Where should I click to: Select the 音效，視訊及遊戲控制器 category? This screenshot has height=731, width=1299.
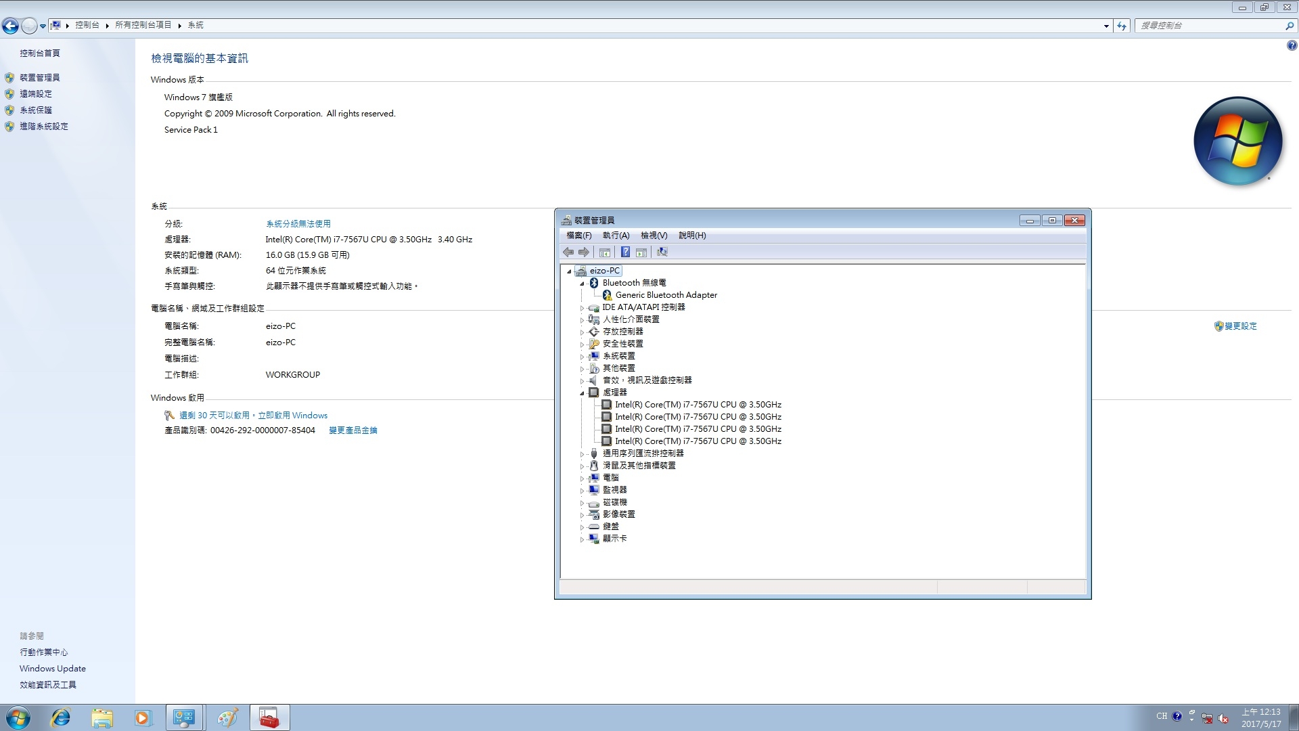[647, 380]
